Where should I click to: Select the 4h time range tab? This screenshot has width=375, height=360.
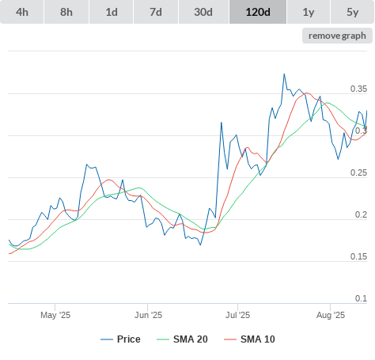[22, 12]
